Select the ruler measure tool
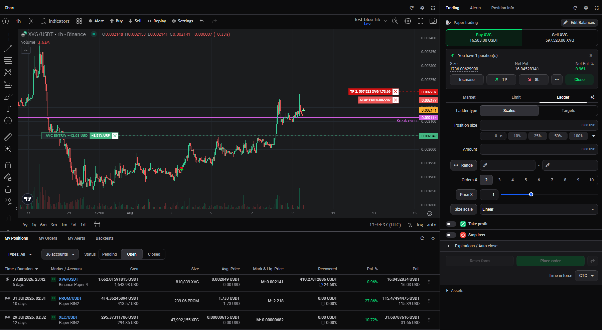Image resolution: width=602 pixels, height=330 pixels. click(8, 137)
